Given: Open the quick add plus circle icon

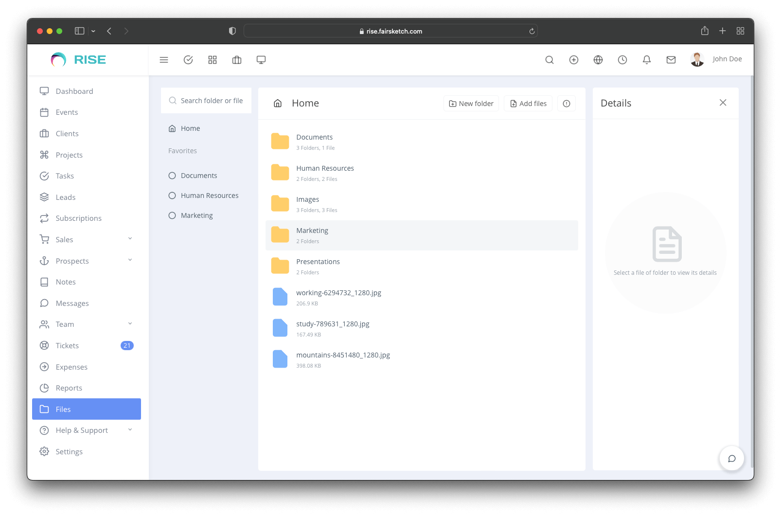Looking at the screenshot, I should pyautogui.click(x=574, y=60).
